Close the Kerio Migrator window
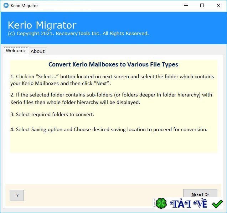The height and width of the screenshot is (213, 227). [x=218, y=5]
